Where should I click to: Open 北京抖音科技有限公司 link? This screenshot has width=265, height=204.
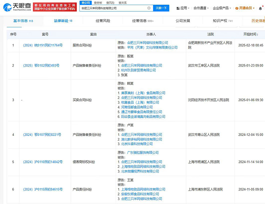click(137, 144)
